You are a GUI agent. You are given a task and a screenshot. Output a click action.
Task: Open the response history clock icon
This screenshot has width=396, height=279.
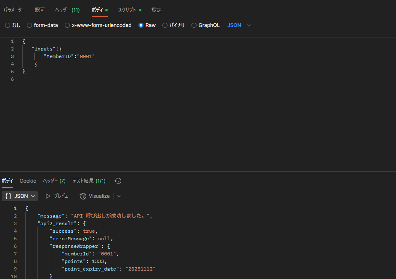[118, 181]
